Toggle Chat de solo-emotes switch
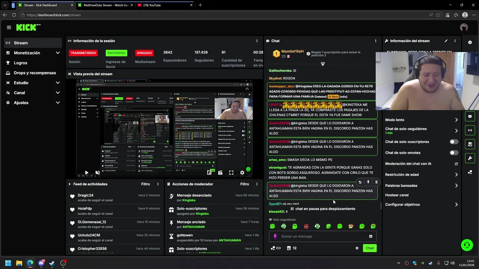The height and width of the screenshot is (269, 479). coord(454,152)
